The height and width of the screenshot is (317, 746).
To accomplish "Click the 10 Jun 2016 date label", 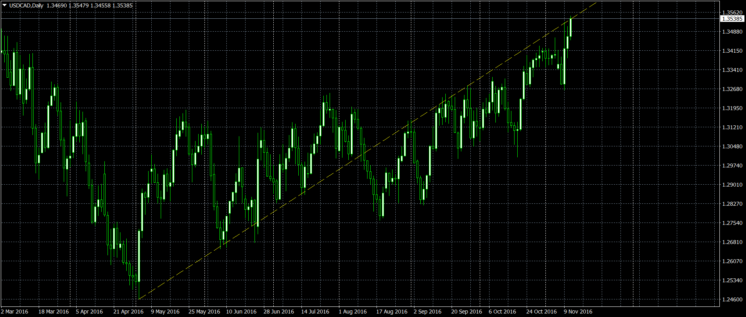I will pos(241,312).
